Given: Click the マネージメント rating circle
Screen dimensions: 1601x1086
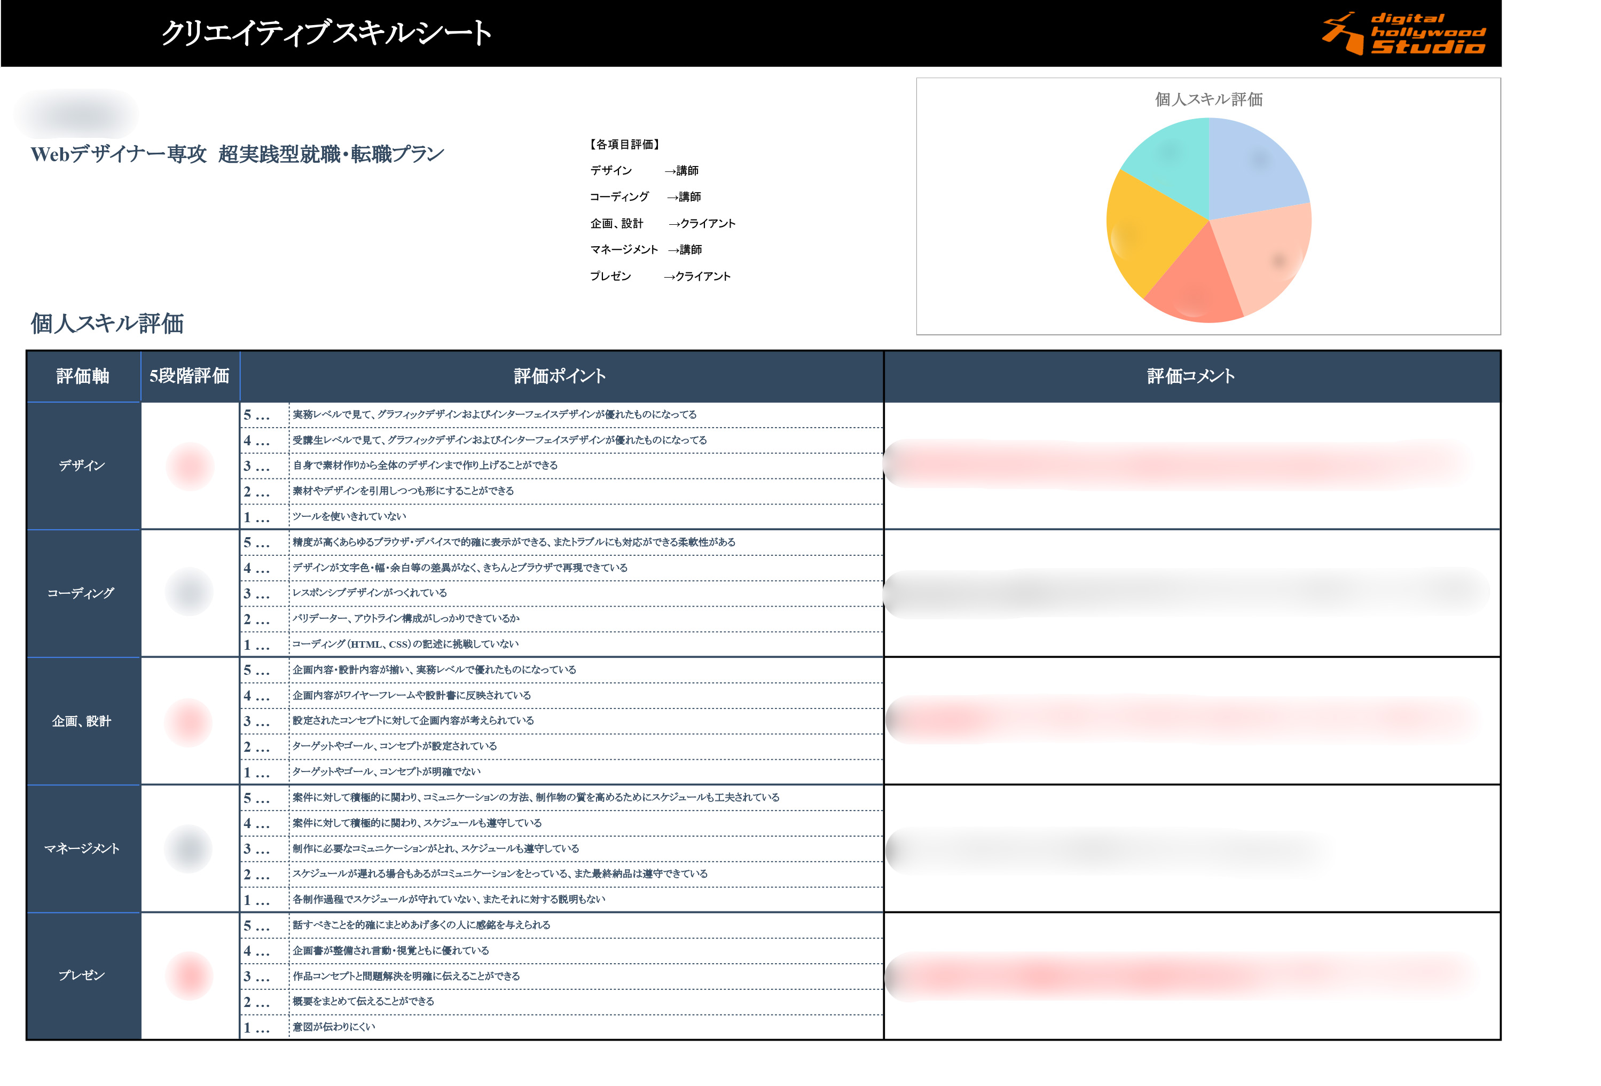Looking at the screenshot, I should tap(188, 848).
